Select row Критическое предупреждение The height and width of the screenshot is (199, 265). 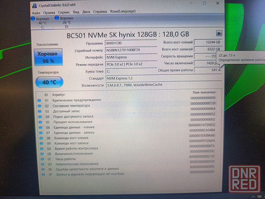pyautogui.click(x=127, y=99)
